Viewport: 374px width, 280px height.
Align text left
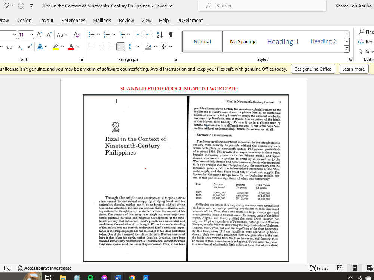91,47
